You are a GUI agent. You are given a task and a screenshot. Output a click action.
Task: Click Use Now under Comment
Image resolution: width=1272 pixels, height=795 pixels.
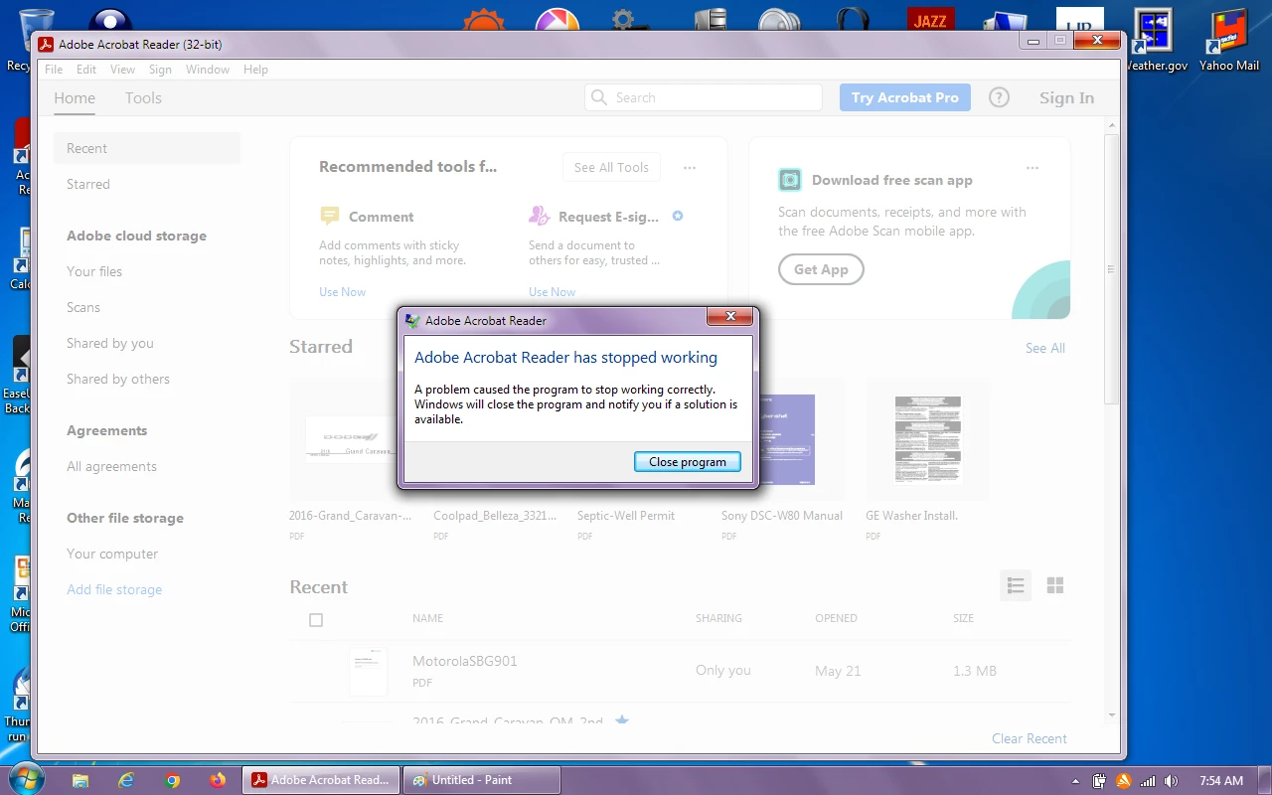pyautogui.click(x=342, y=292)
